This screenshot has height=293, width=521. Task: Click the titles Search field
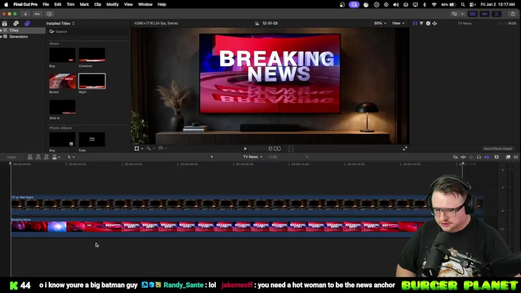[x=89, y=31]
